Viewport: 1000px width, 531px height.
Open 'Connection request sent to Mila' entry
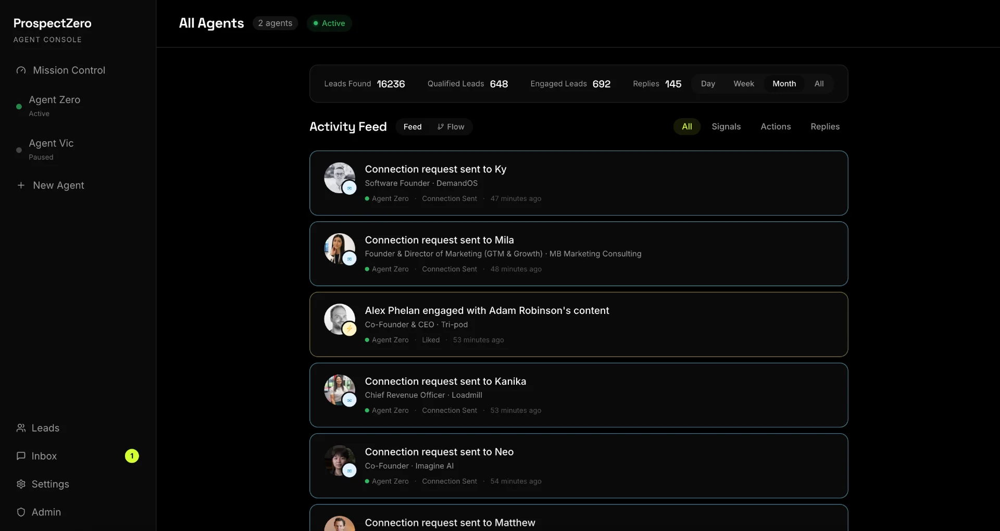pos(579,254)
